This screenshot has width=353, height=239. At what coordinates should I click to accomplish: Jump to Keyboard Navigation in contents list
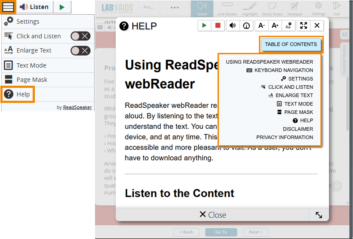pyautogui.click(x=280, y=70)
